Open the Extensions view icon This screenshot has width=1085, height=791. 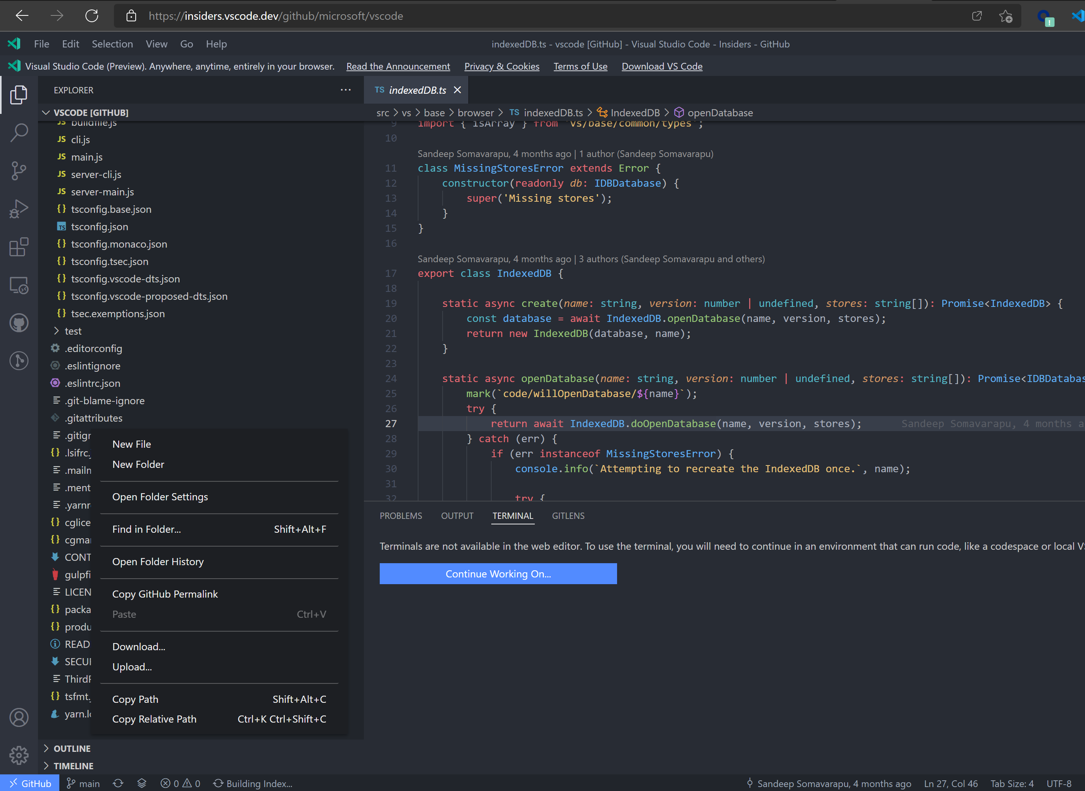19,247
